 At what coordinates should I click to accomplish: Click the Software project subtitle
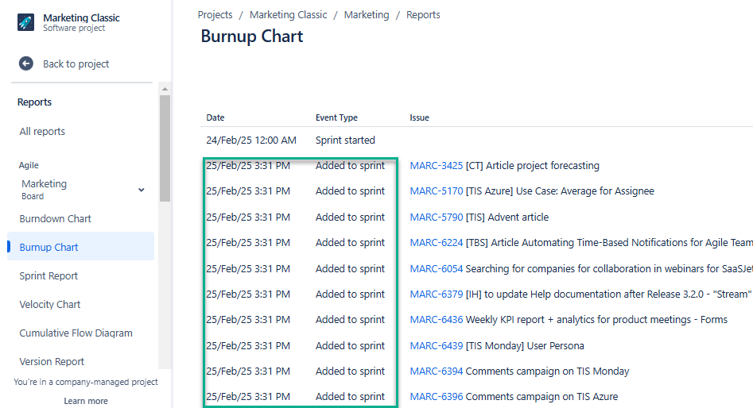click(74, 29)
